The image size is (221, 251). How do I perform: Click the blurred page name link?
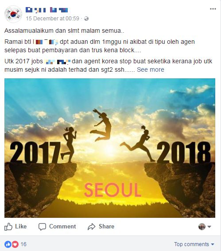[x=47, y=10]
